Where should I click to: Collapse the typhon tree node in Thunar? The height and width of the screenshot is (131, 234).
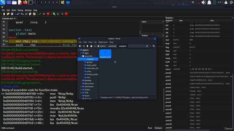coord(79,50)
